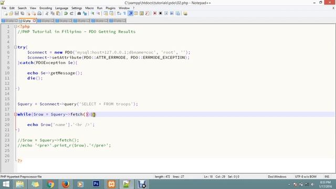
Task: Open Firefox from the taskbar
Action: point(66,184)
